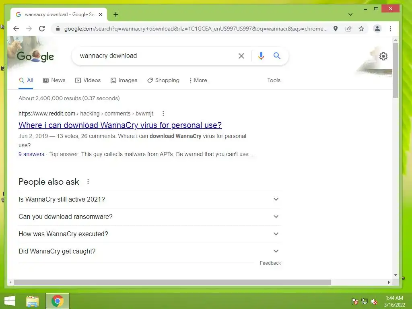412x309 pixels.
Task: Switch to Images results
Action: point(124,80)
